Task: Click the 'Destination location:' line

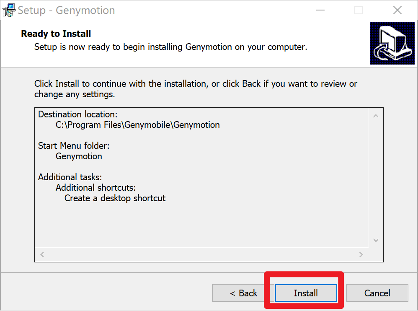Action: [77, 114]
